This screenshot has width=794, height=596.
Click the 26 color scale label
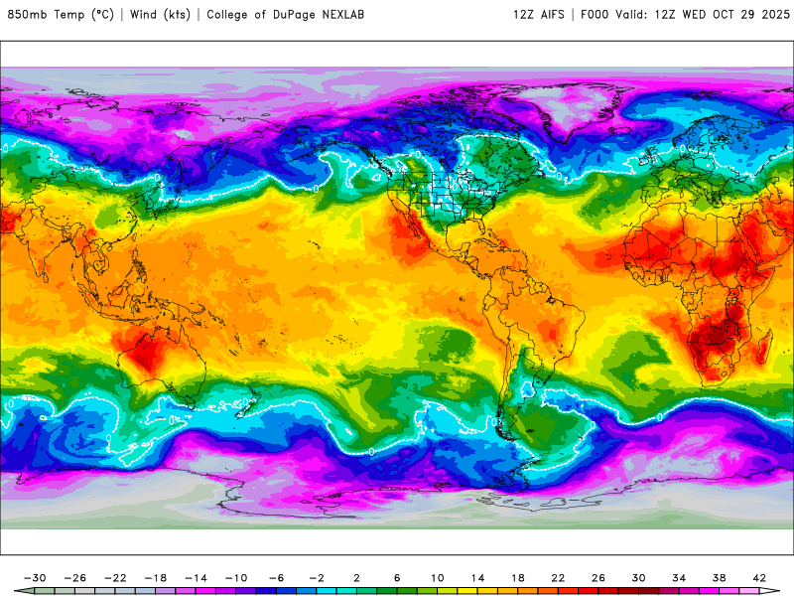coord(598,578)
